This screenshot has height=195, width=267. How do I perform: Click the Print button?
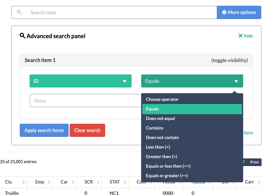(x=255, y=162)
